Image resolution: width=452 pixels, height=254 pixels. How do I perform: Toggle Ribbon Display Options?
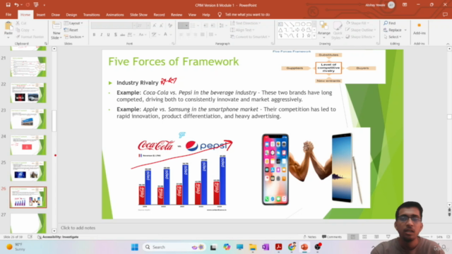coord(405,5)
